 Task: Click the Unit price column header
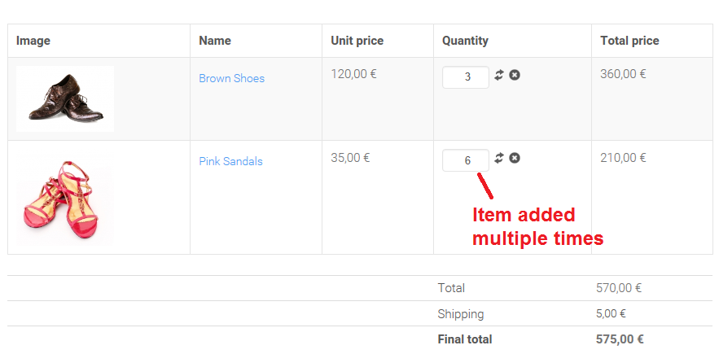click(x=357, y=41)
